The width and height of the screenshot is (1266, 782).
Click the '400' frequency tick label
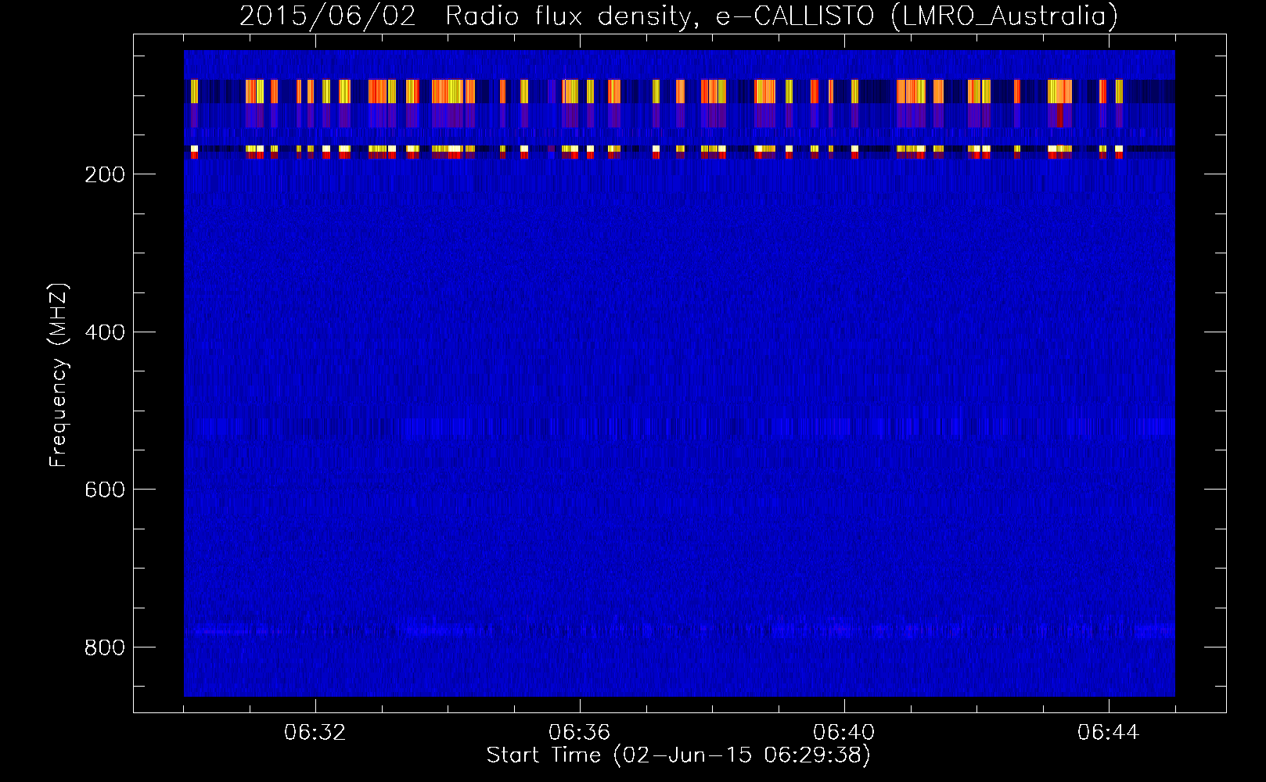click(x=105, y=332)
